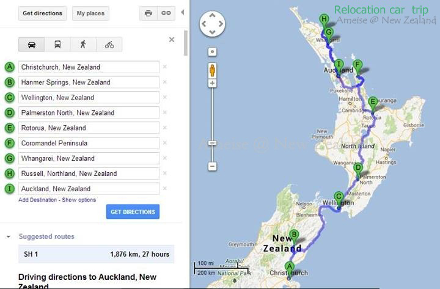This screenshot has height=289, width=440.
Task: Click the Wellington, New Zealand field
Action: click(x=89, y=97)
